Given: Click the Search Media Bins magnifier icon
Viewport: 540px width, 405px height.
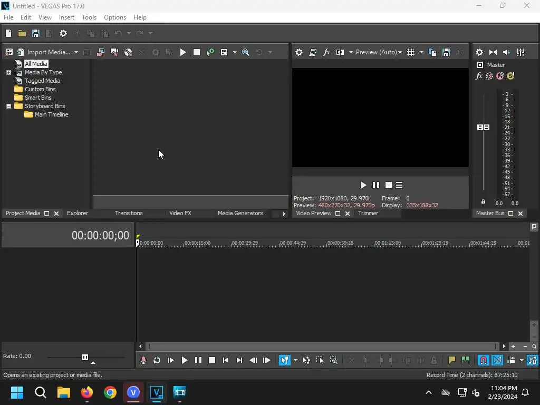Looking at the screenshot, I should tap(246, 52).
